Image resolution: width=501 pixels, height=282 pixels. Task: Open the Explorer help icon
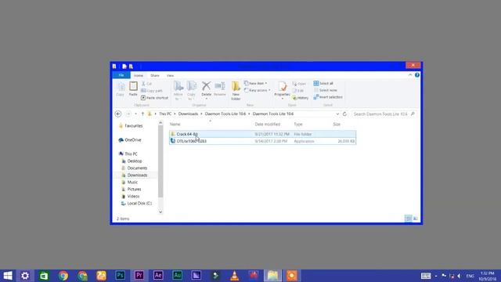click(x=417, y=75)
